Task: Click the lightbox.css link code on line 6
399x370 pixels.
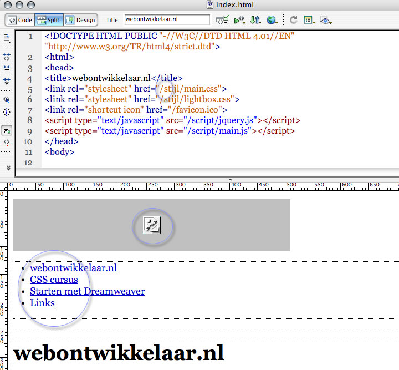Action: tap(142, 99)
